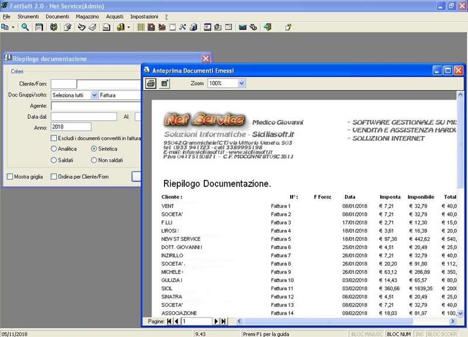Click the Anno field showing 2018

[x=71, y=127]
